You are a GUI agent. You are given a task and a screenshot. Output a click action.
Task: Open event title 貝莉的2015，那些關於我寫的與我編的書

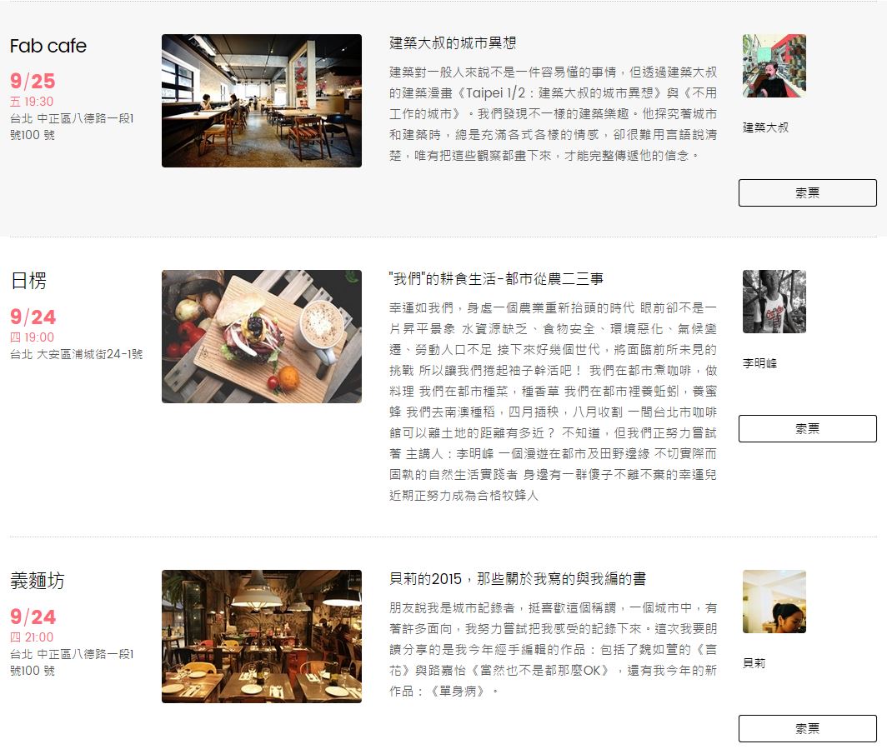pos(518,579)
